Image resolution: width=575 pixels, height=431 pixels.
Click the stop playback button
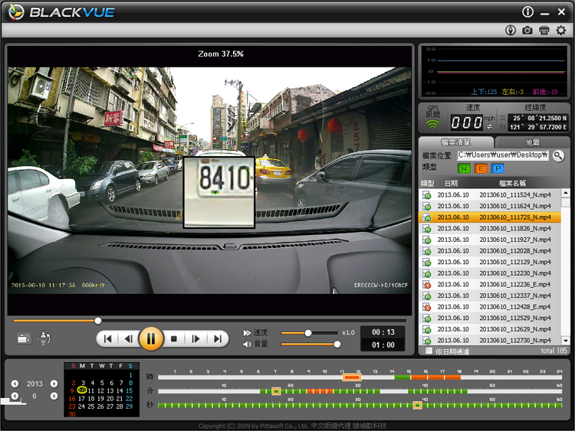pos(174,338)
